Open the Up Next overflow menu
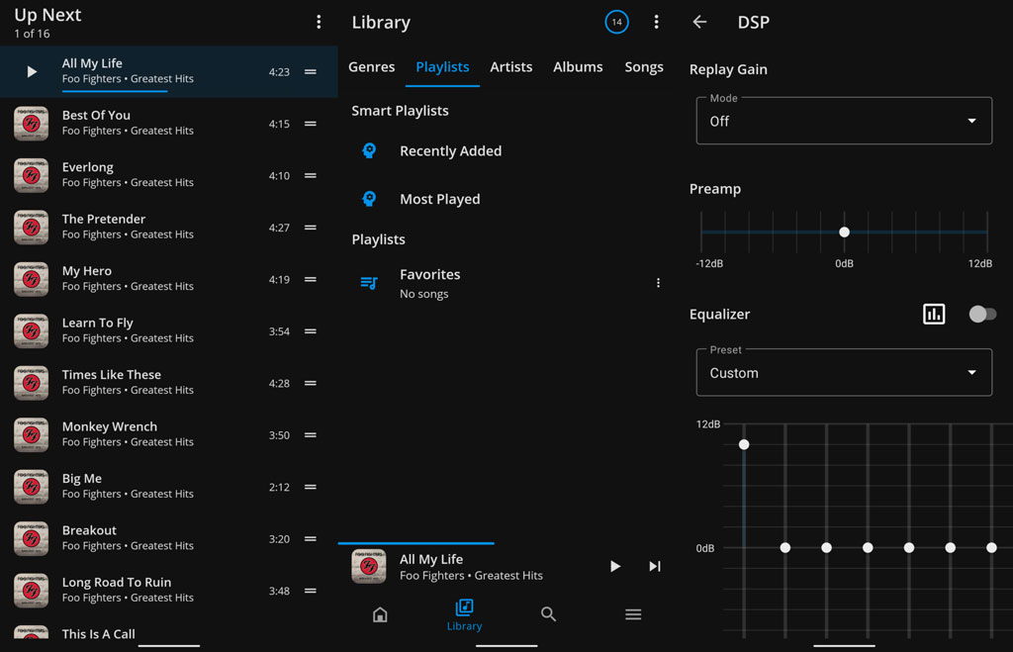The image size is (1013, 652). [x=319, y=22]
